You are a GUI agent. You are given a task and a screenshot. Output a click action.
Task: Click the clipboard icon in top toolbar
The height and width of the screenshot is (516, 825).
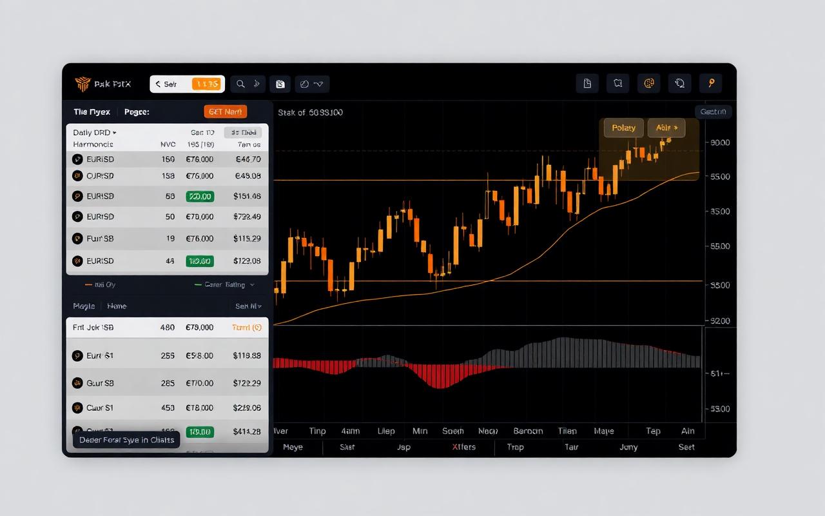[280, 84]
